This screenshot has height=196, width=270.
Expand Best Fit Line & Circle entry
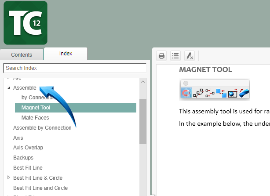point(8,178)
